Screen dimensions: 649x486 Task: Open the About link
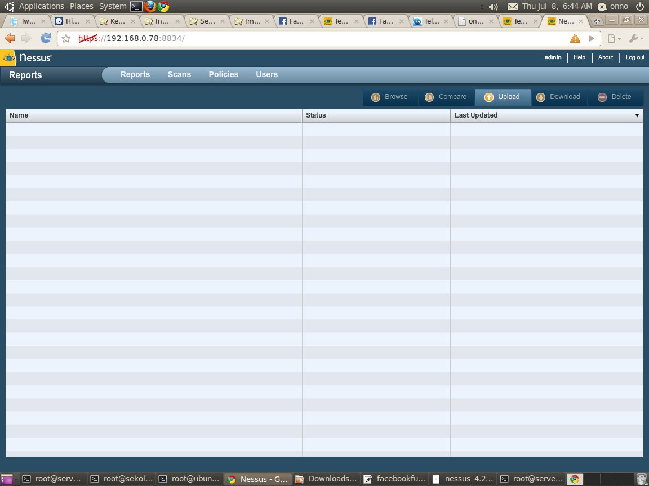pyautogui.click(x=605, y=57)
